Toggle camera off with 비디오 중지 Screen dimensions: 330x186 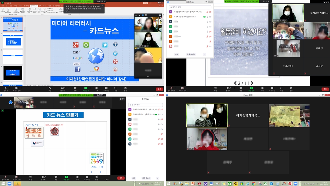[17, 89]
